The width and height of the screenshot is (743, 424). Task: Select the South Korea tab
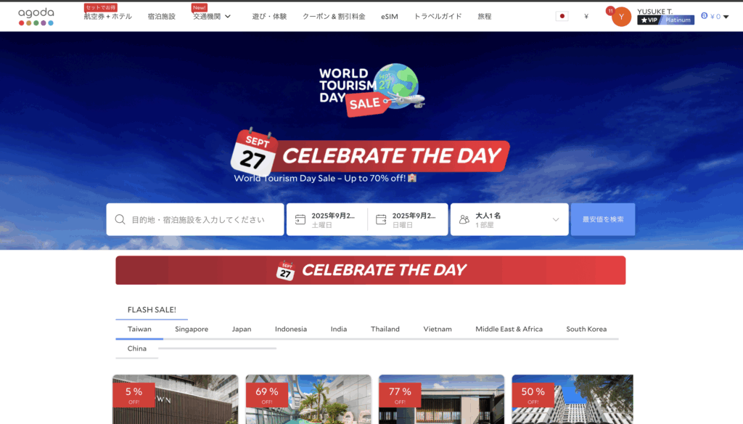pyautogui.click(x=586, y=329)
